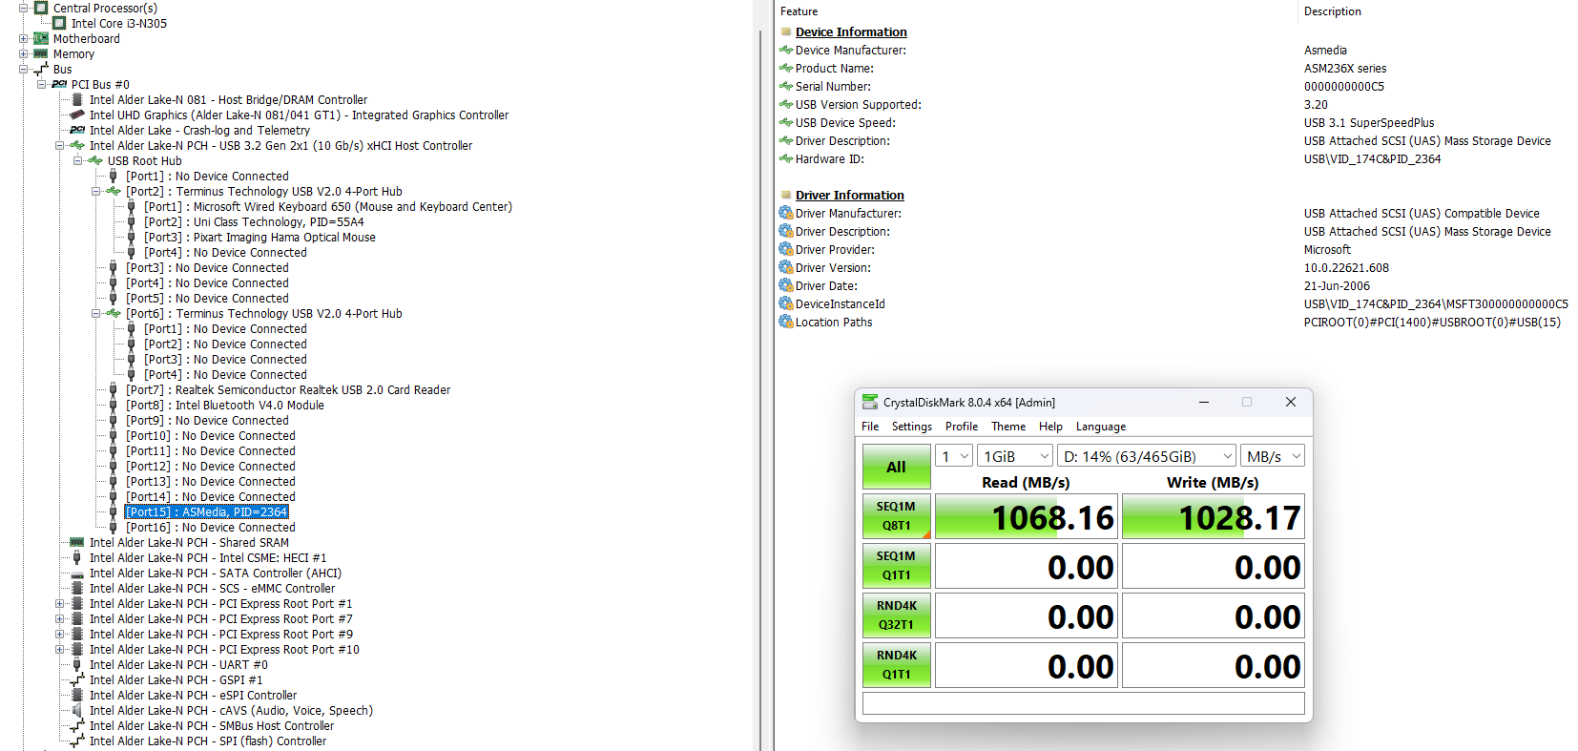
Task: Click the SMBus Host Controller icon
Action: tap(77, 725)
